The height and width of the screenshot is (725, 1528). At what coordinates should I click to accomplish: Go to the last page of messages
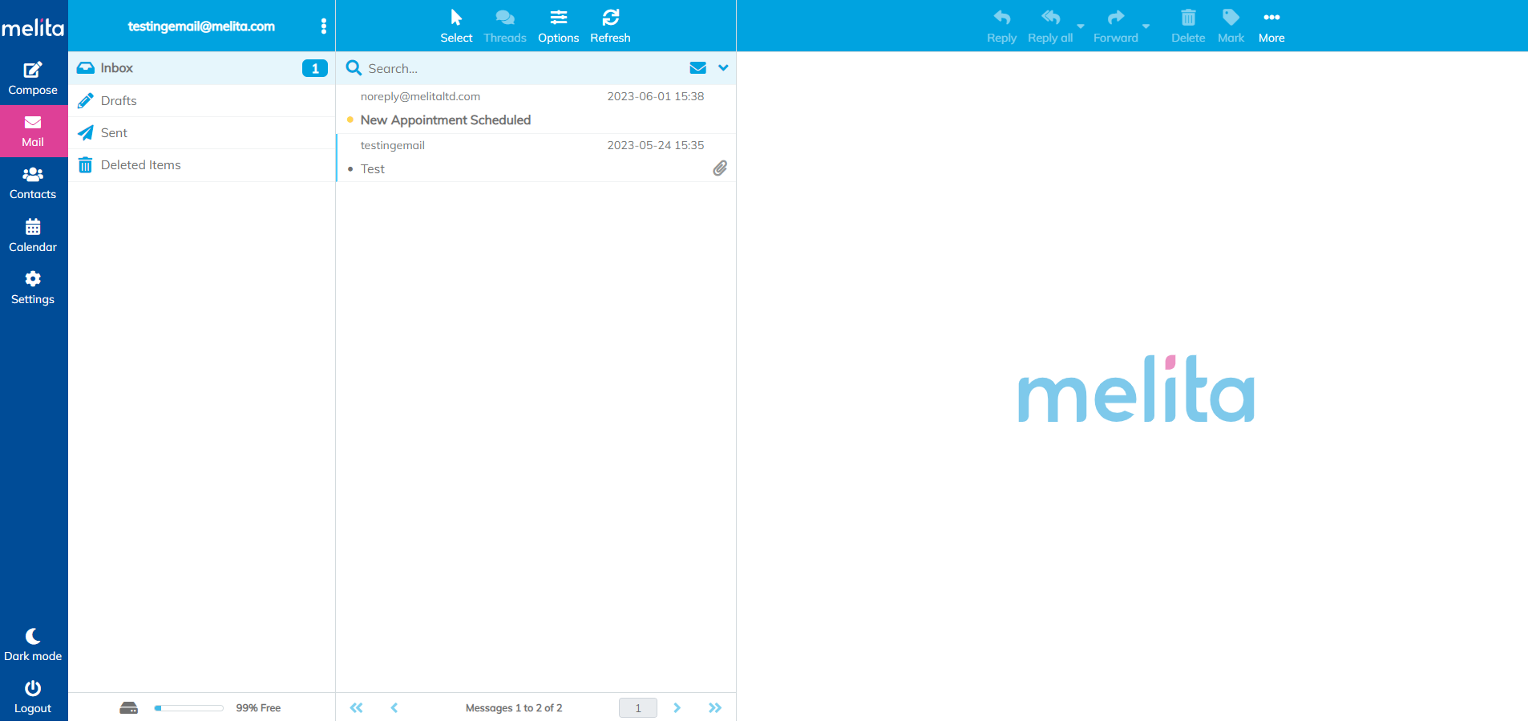click(x=715, y=708)
